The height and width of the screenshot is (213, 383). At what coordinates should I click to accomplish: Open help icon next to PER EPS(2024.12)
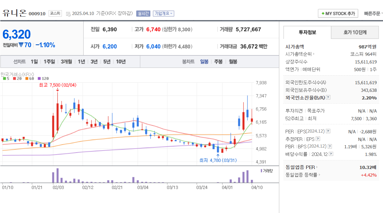328,131
